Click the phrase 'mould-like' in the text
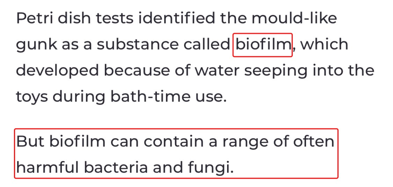Image resolution: width=393 pixels, height=187 pixels. (294, 18)
